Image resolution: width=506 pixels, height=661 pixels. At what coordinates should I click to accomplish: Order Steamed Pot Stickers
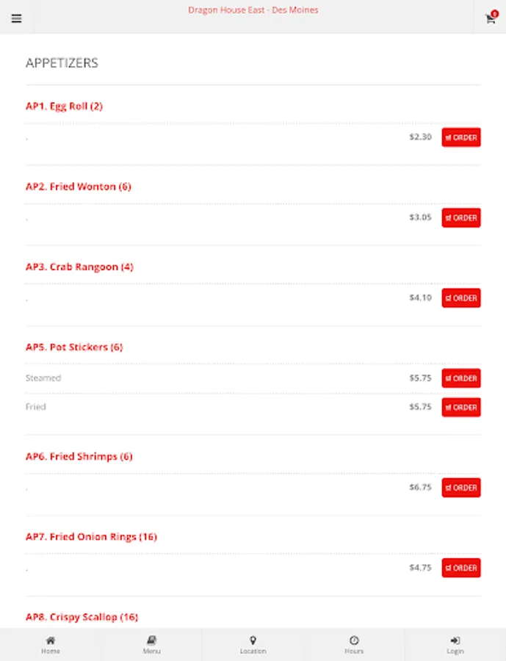pyautogui.click(x=461, y=378)
